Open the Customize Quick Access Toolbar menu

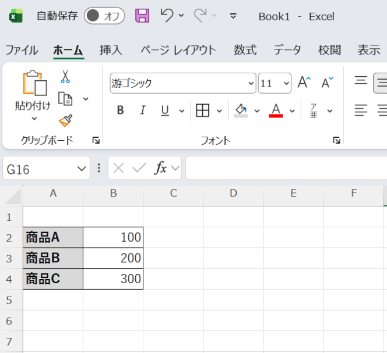(x=233, y=16)
